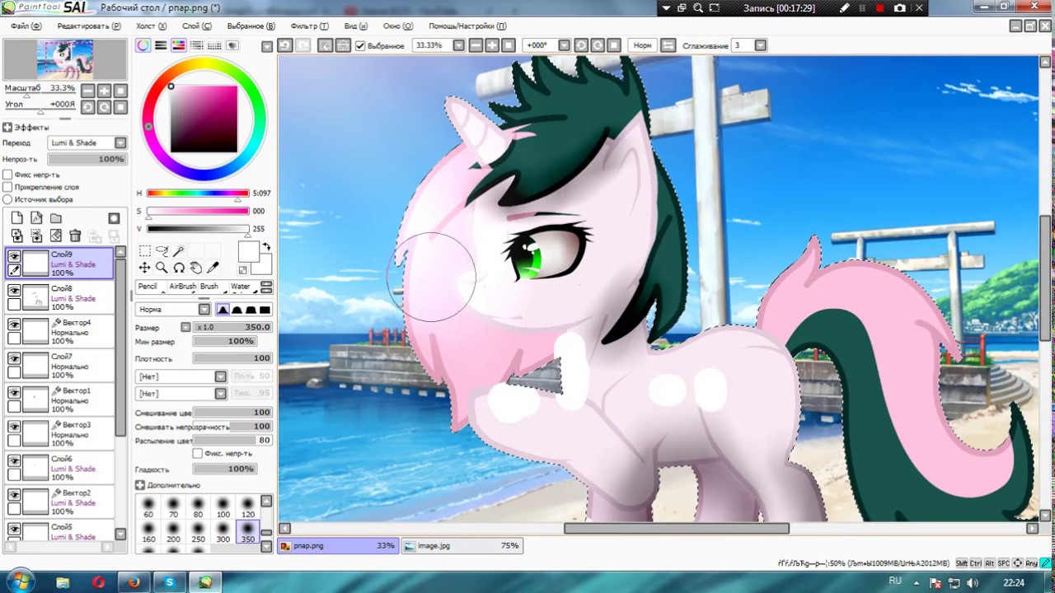Select the Magic Wand tool

click(179, 251)
